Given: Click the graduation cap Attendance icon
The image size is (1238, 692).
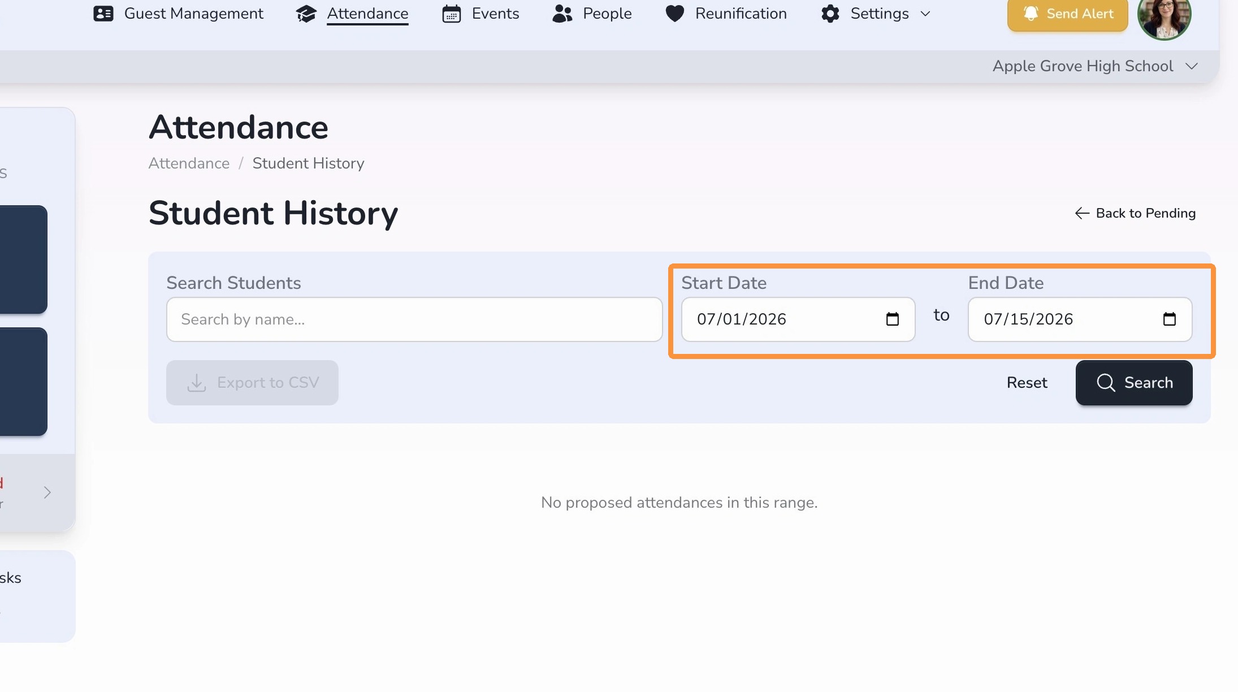Looking at the screenshot, I should (306, 14).
